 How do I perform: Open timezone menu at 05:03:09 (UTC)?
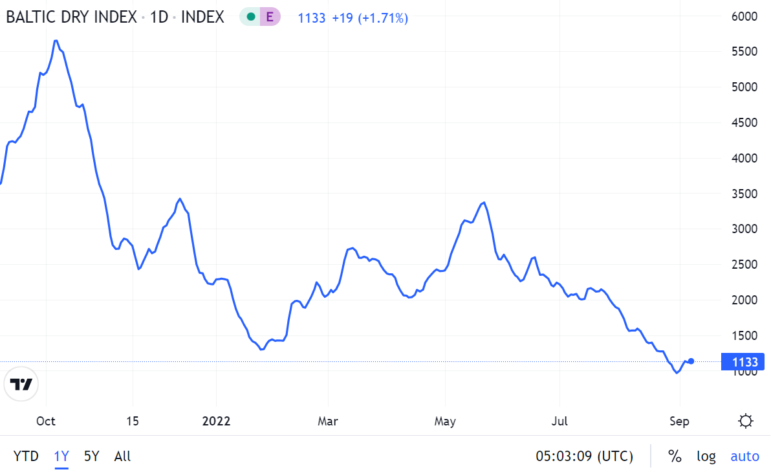584,456
